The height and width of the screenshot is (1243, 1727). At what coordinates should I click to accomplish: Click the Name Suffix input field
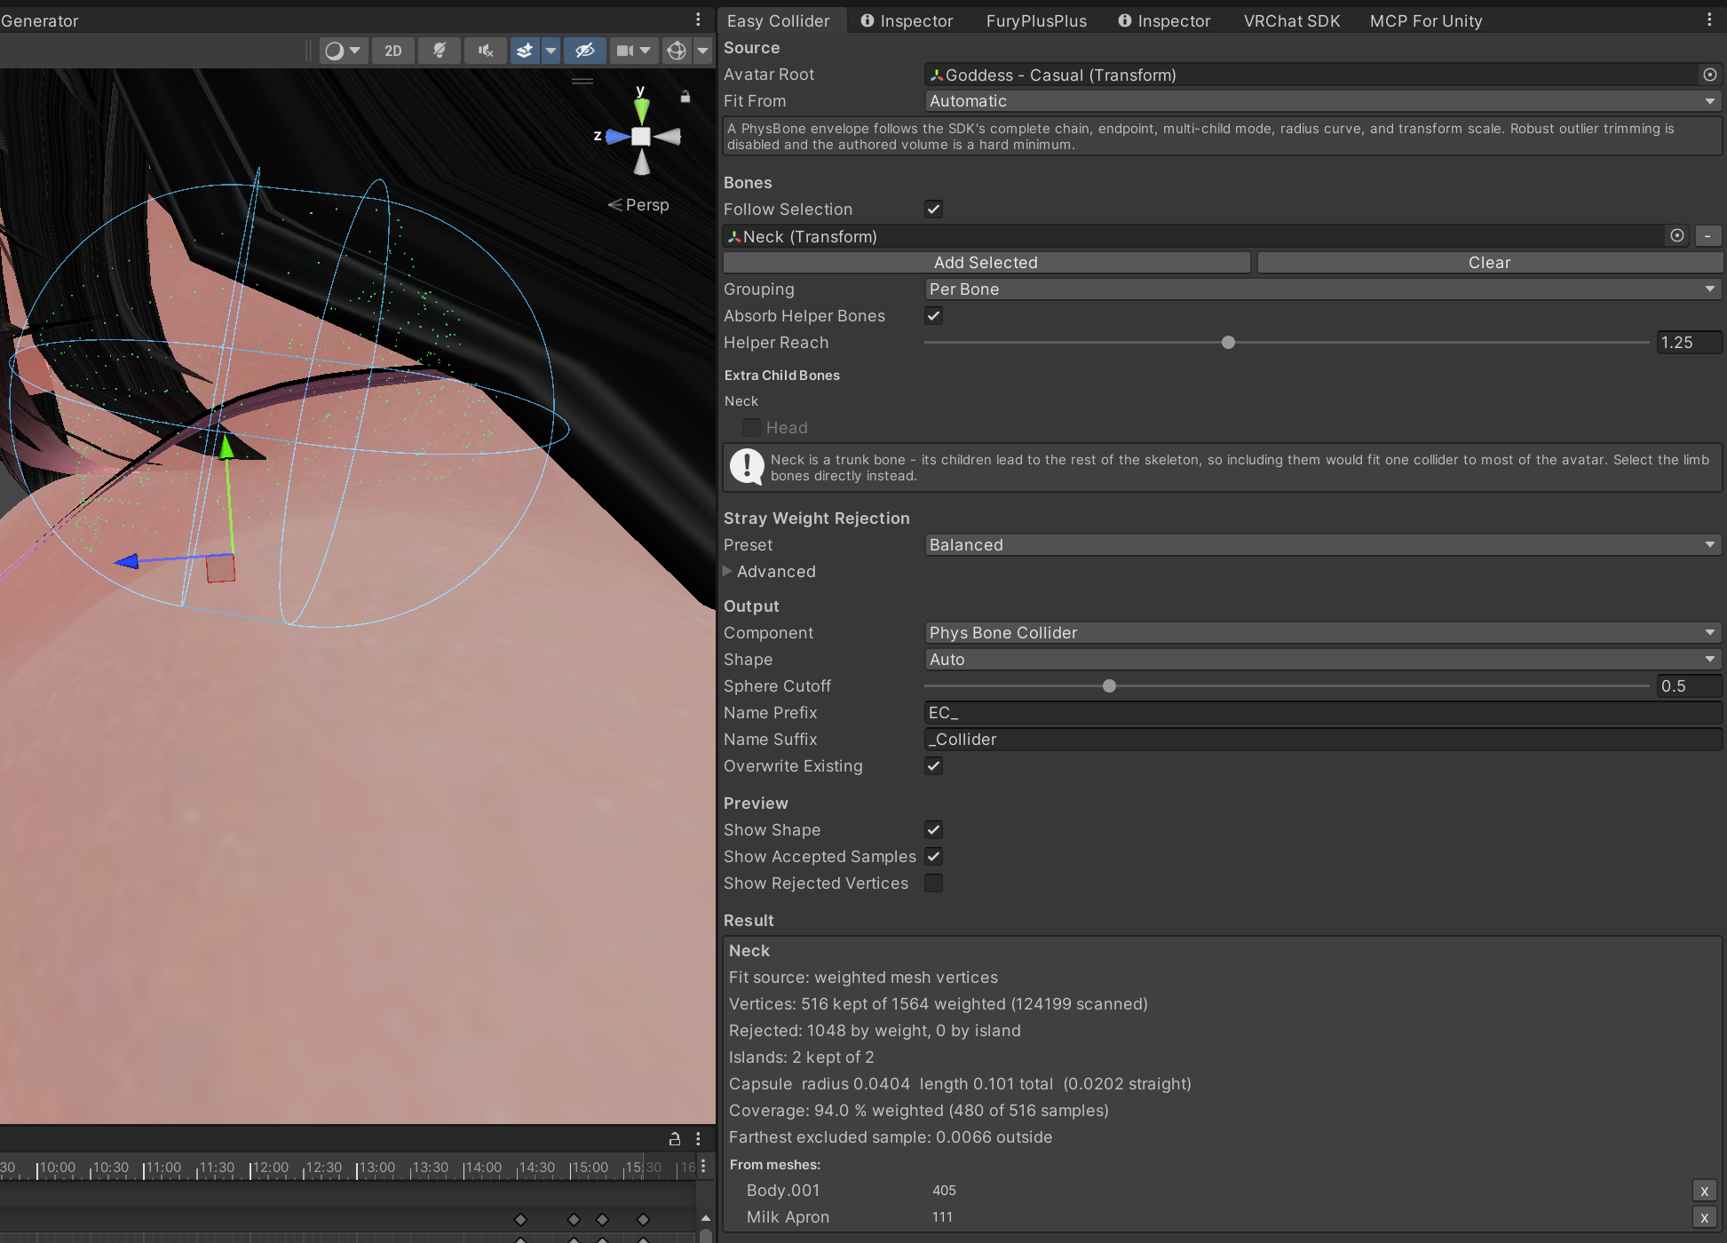point(1323,740)
